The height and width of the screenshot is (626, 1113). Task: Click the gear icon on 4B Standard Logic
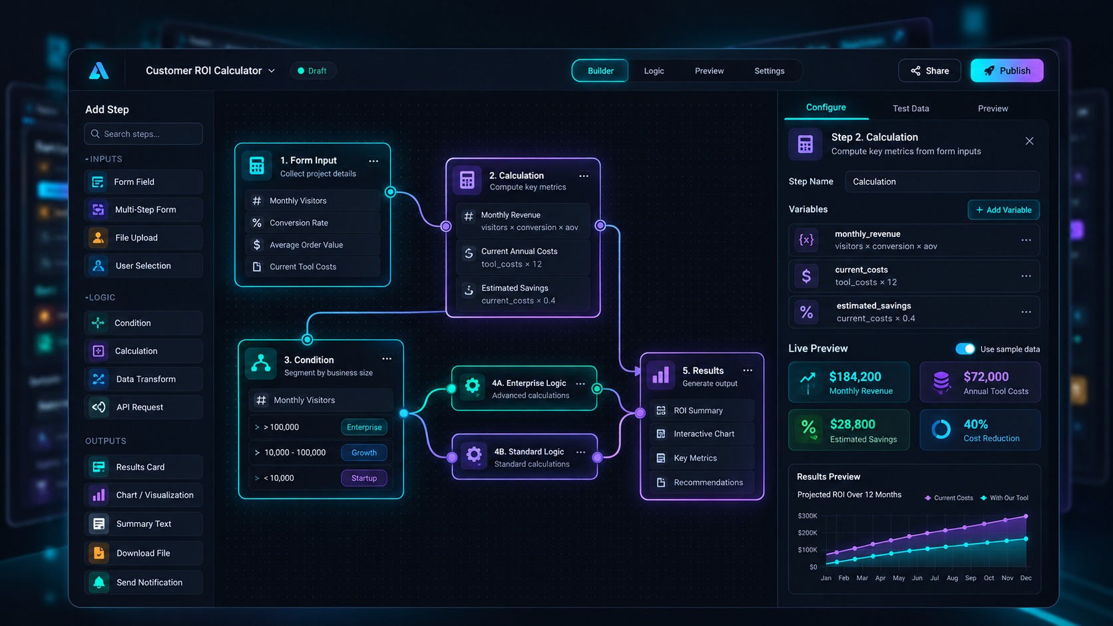(473, 455)
